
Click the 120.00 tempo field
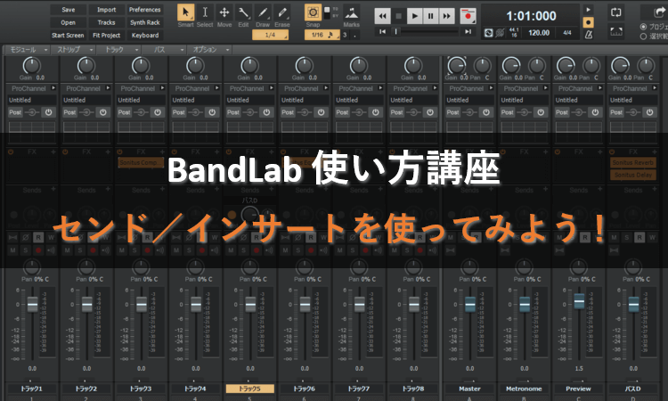click(x=539, y=33)
